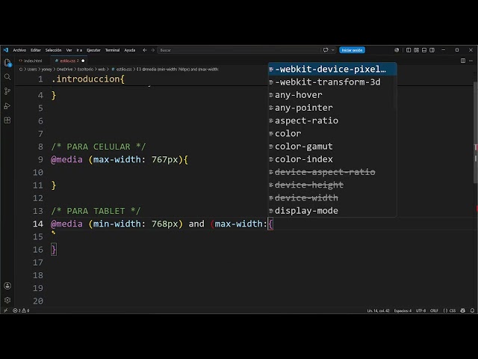Select device-aspect-ratio suggestion
The width and height of the screenshot is (478, 359).
click(332, 172)
